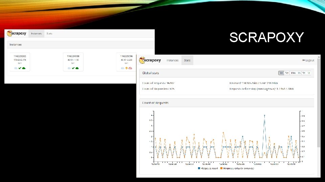Select the 5h time range
Screen dimensions: 325x182
[304, 73]
